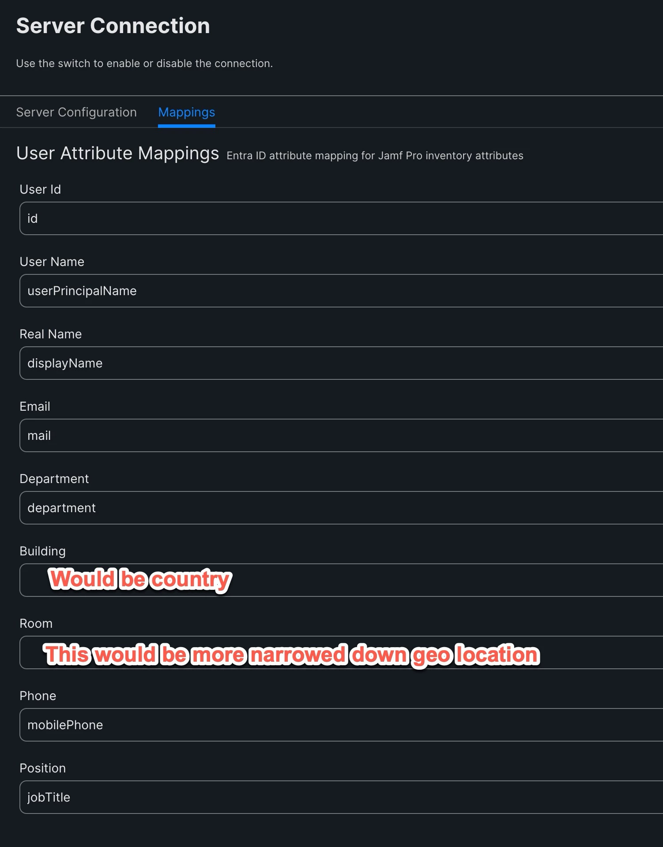Click the Email field label
663x847 pixels.
click(35, 406)
